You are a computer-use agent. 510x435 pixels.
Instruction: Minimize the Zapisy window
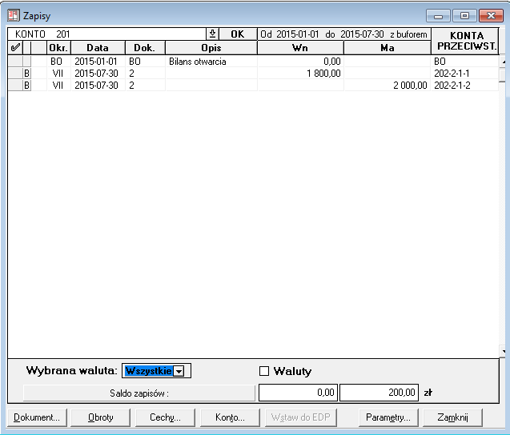coord(438,16)
